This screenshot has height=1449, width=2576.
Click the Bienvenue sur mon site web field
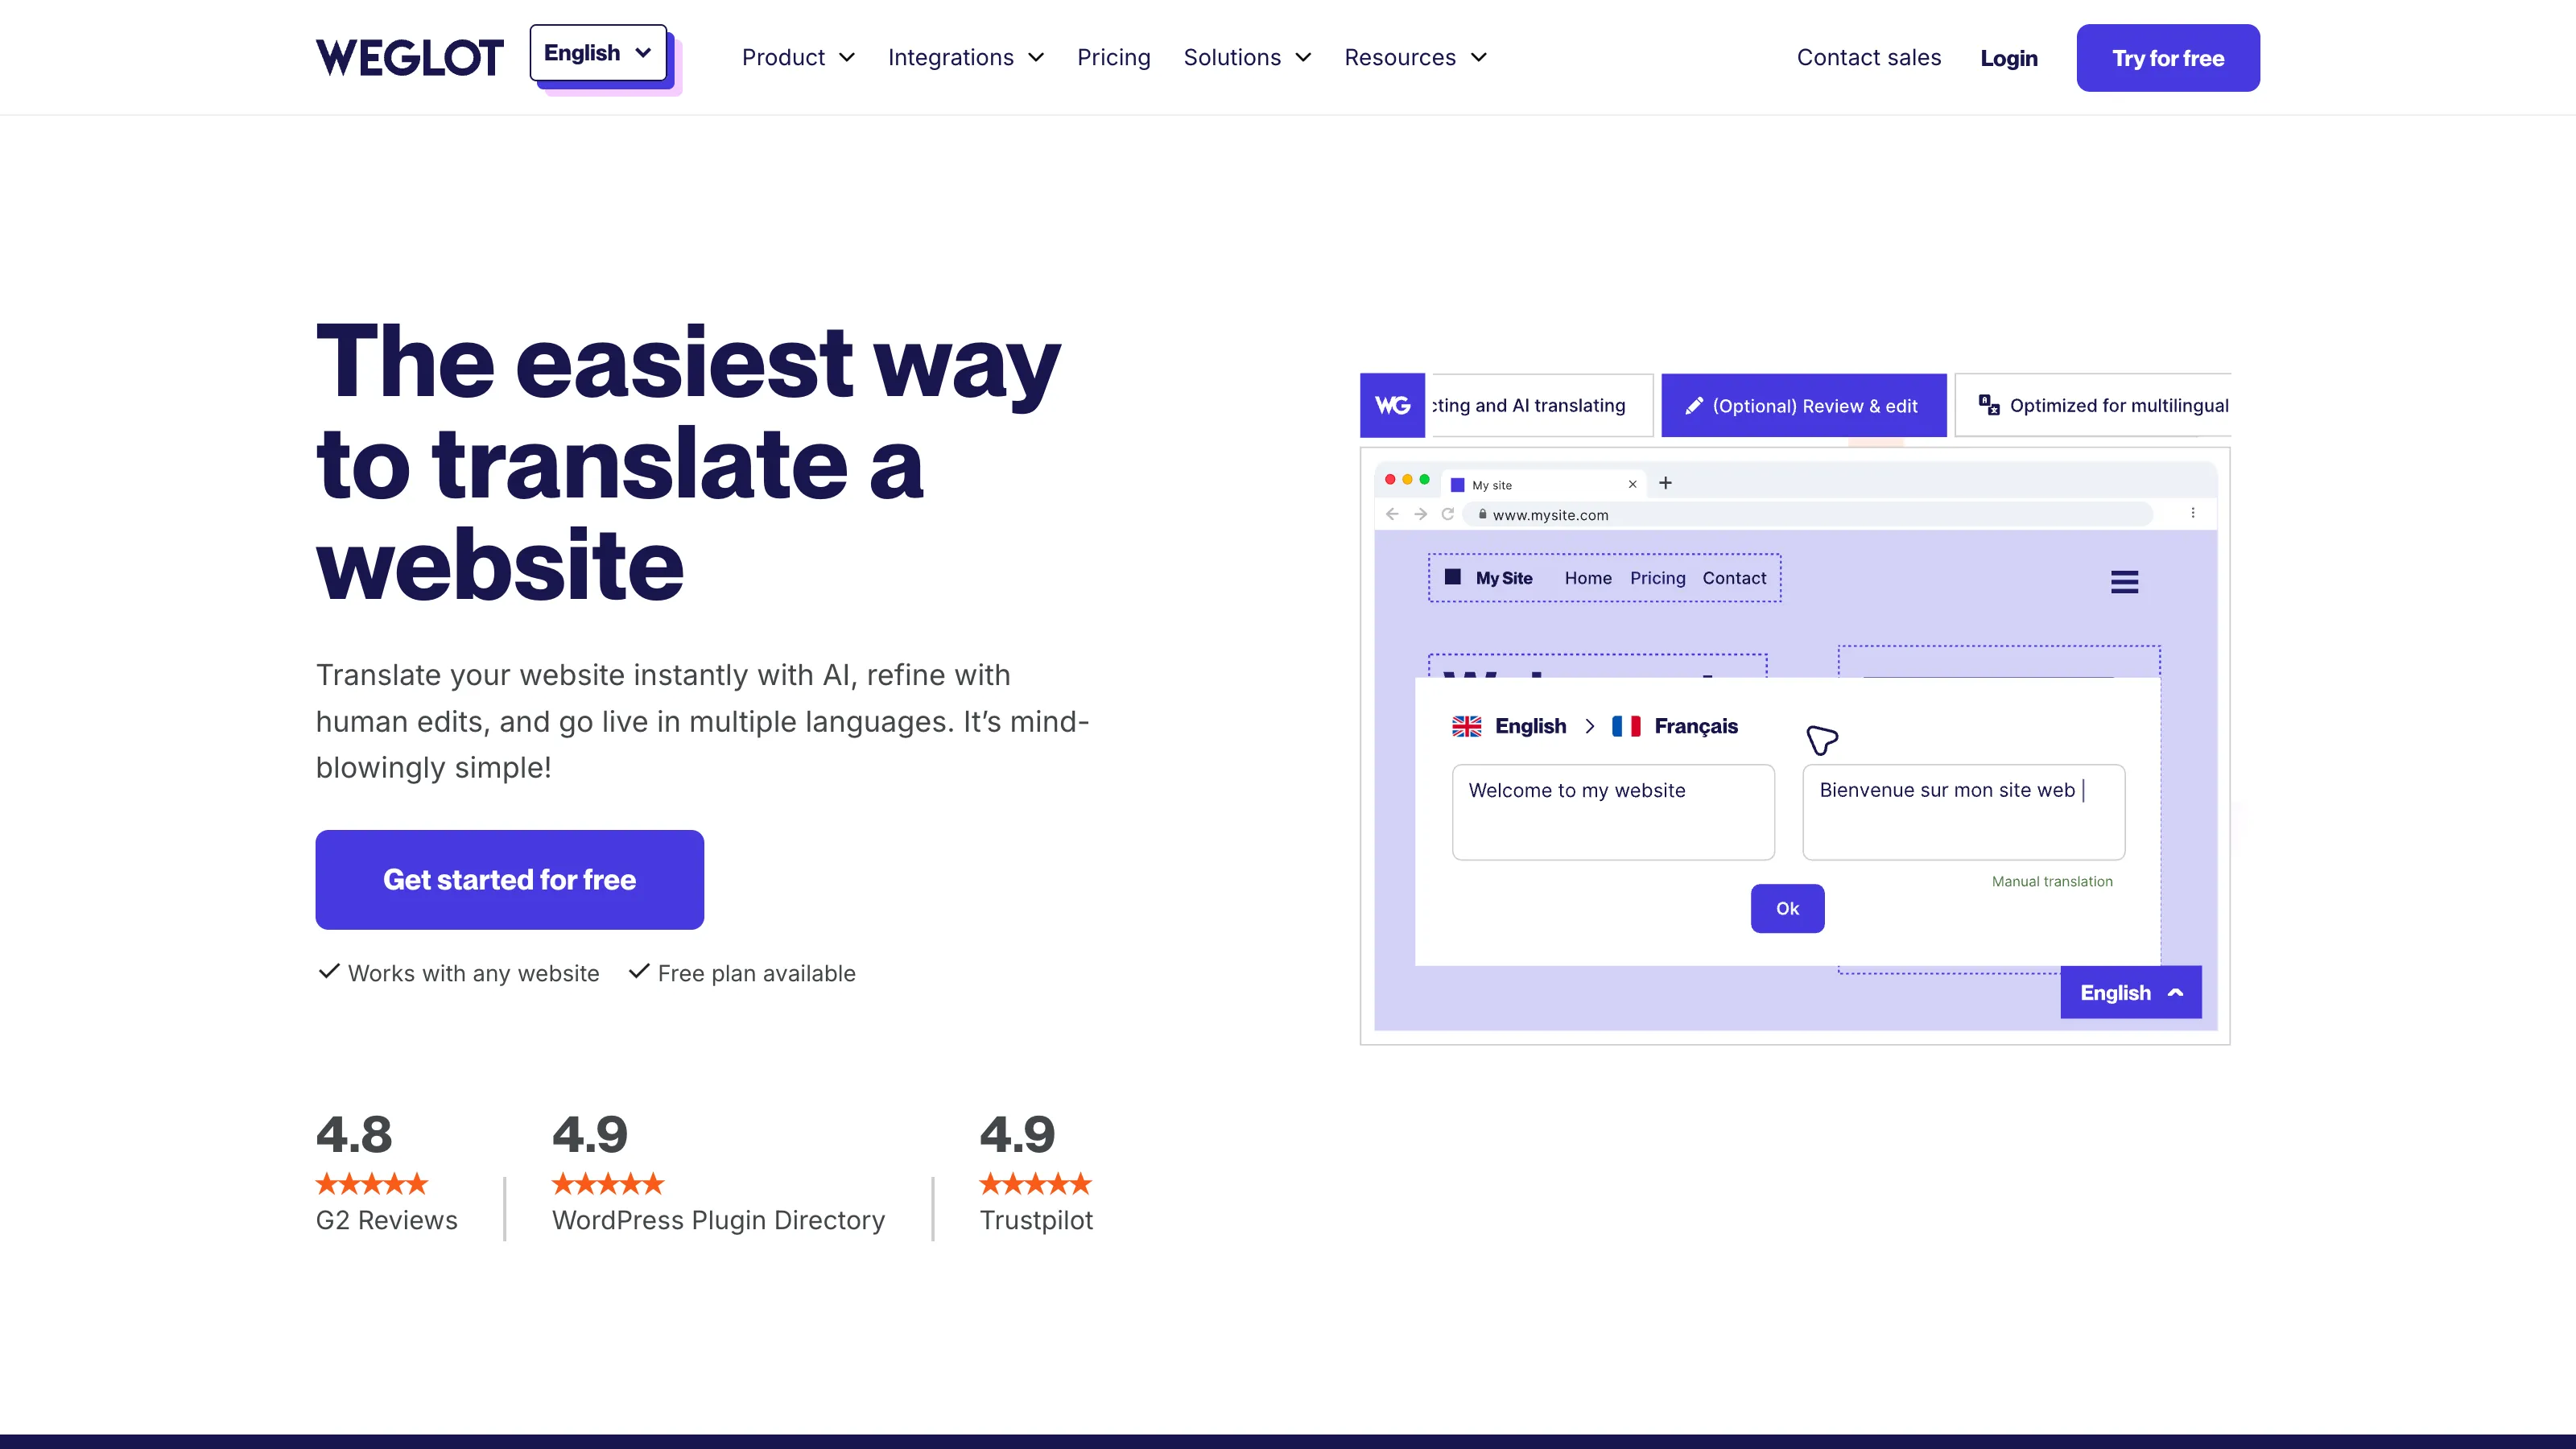click(x=1963, y=812)
